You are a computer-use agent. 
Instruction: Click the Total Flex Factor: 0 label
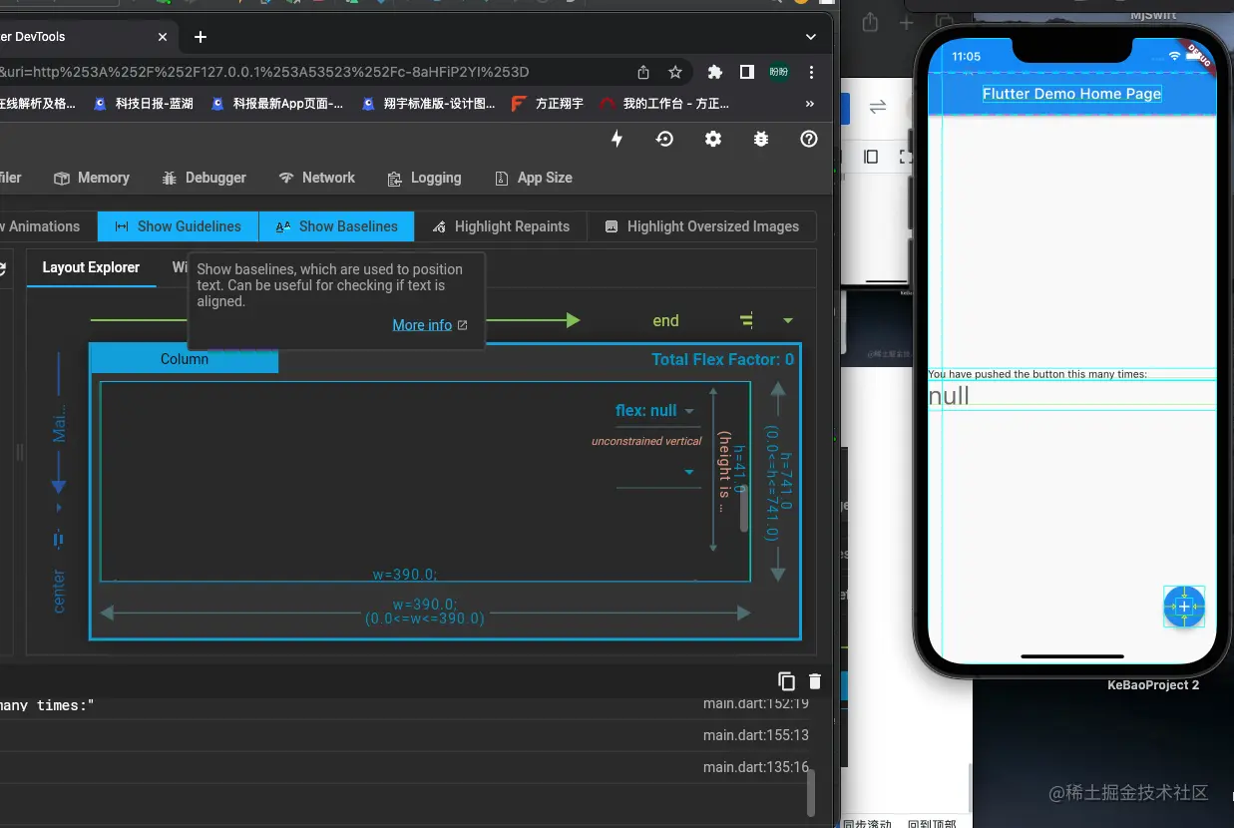click(x=722, y=359)
